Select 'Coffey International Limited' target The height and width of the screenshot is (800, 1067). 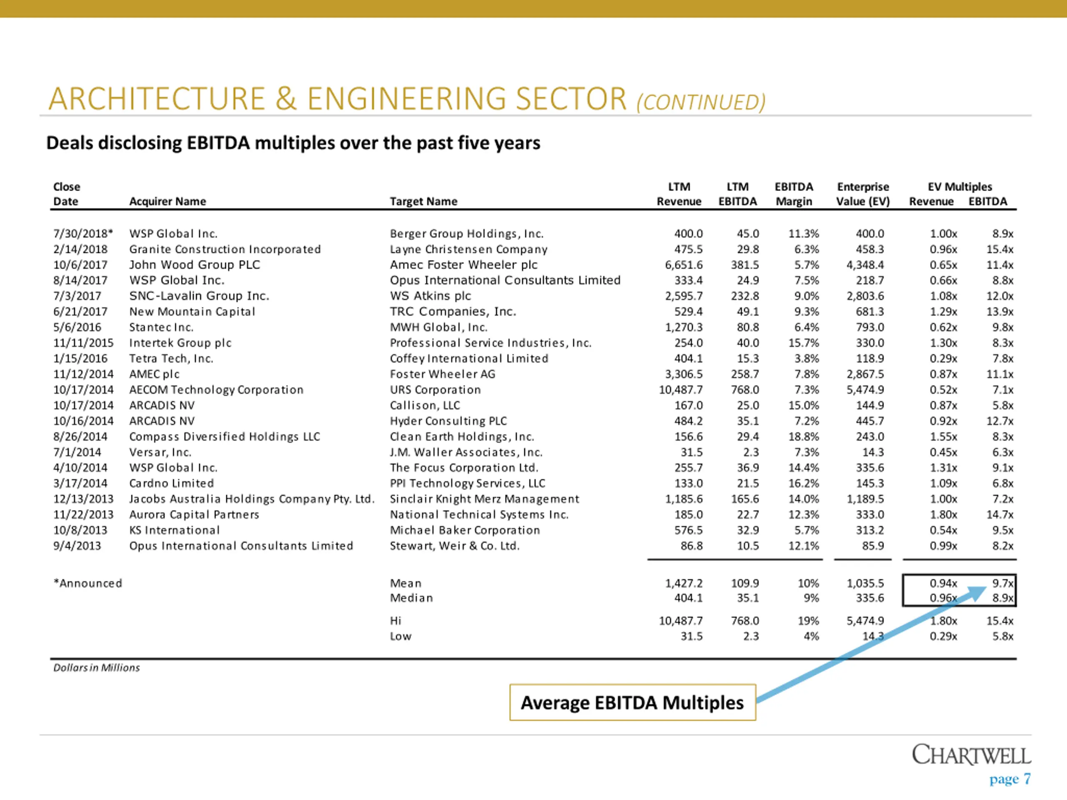click(469, 358)
